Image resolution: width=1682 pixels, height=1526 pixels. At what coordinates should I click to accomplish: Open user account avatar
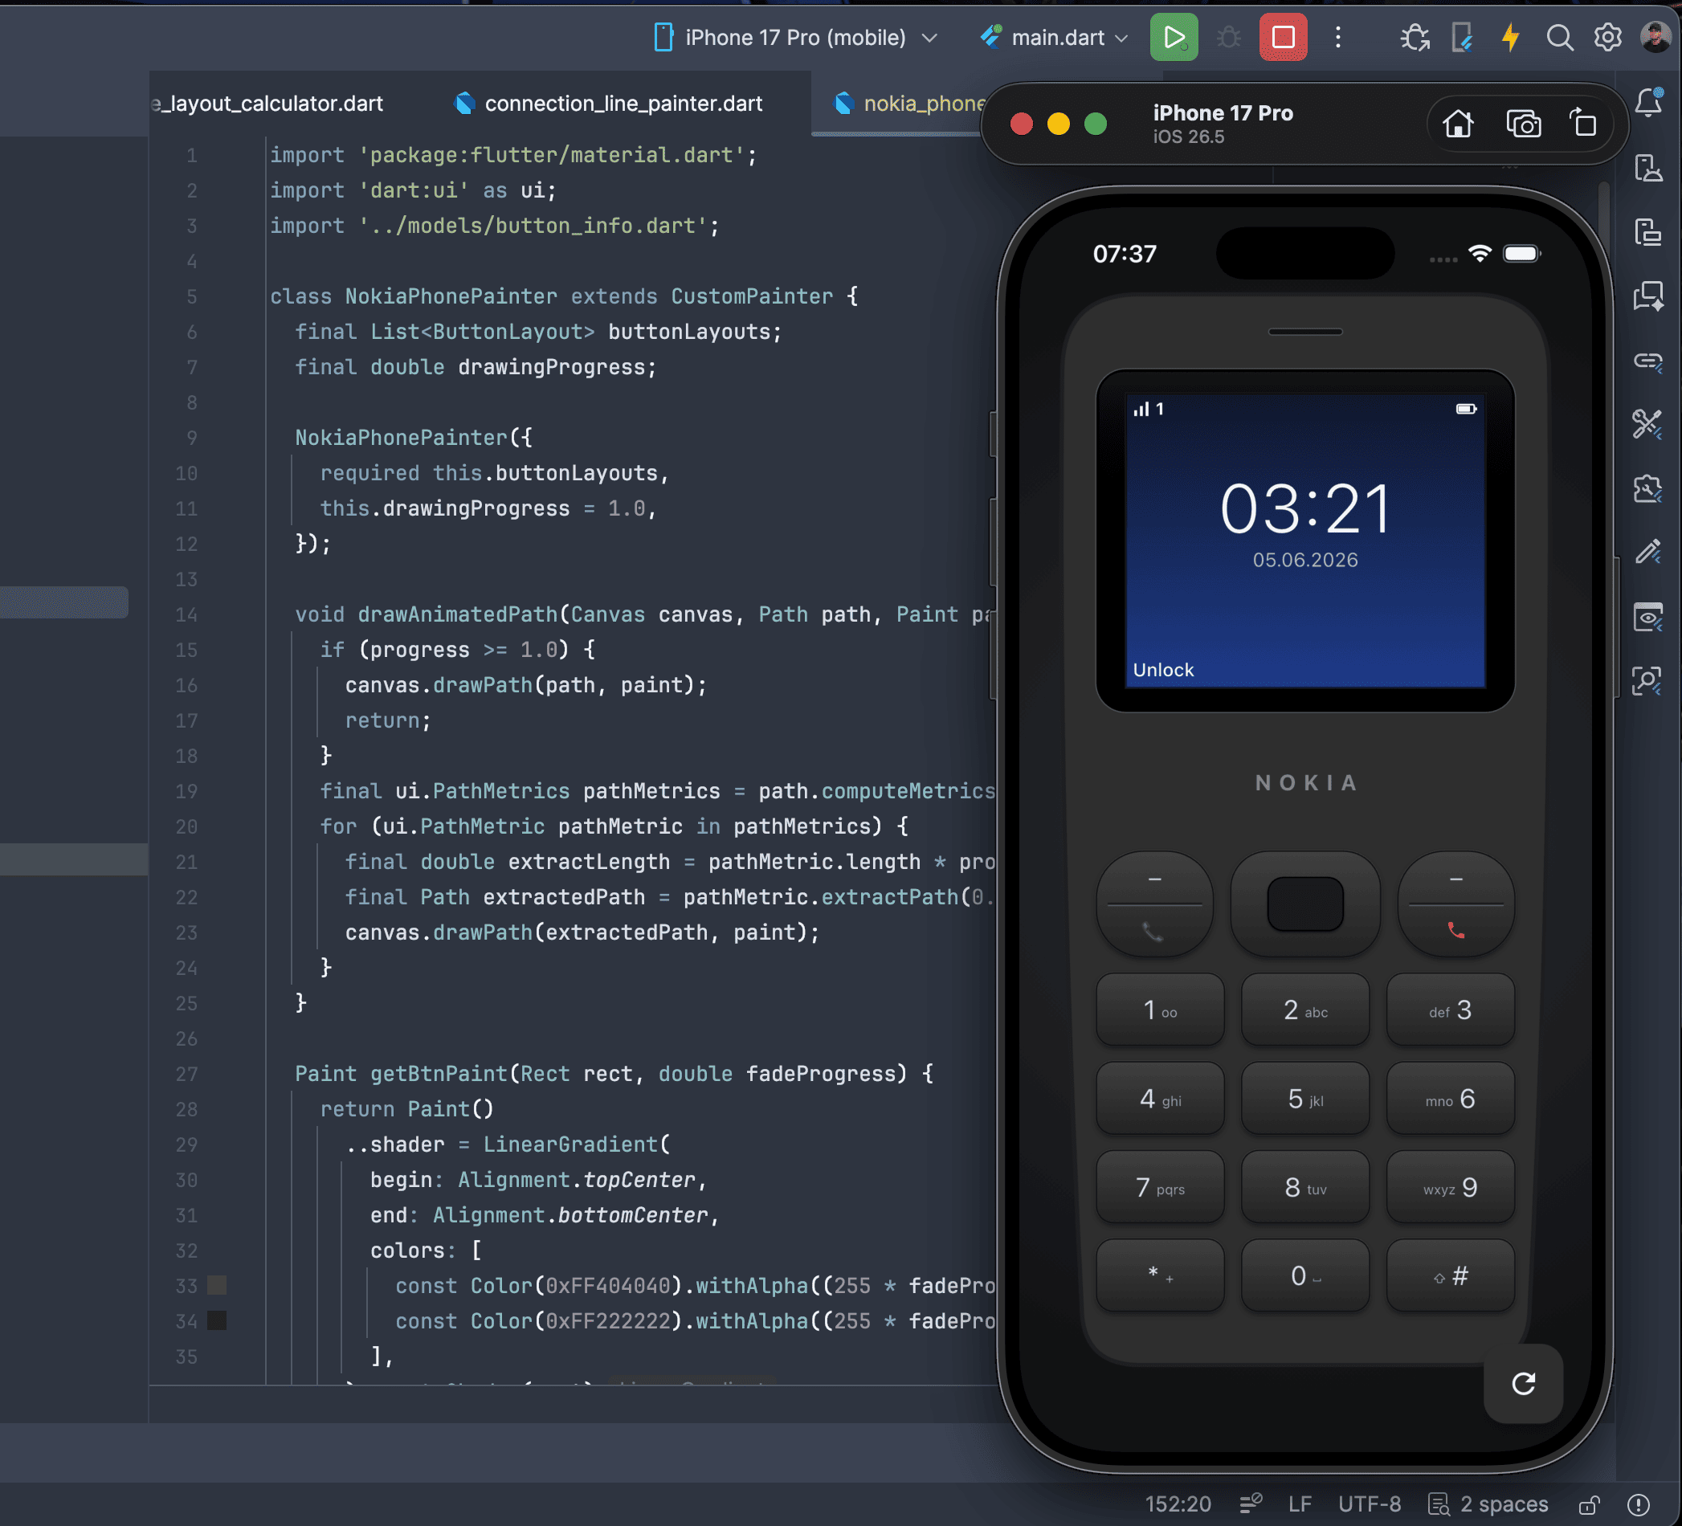[1655, 38]
